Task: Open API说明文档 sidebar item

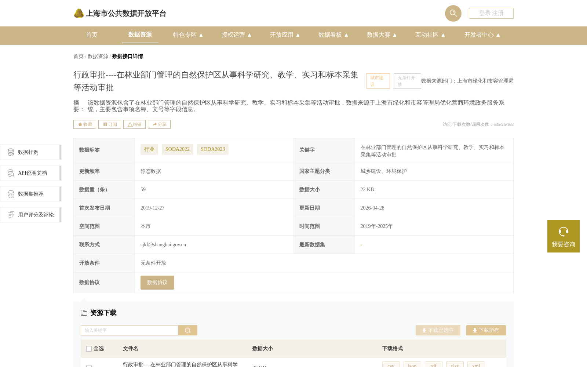Action: pyautogui.click(x=31, y=173)
